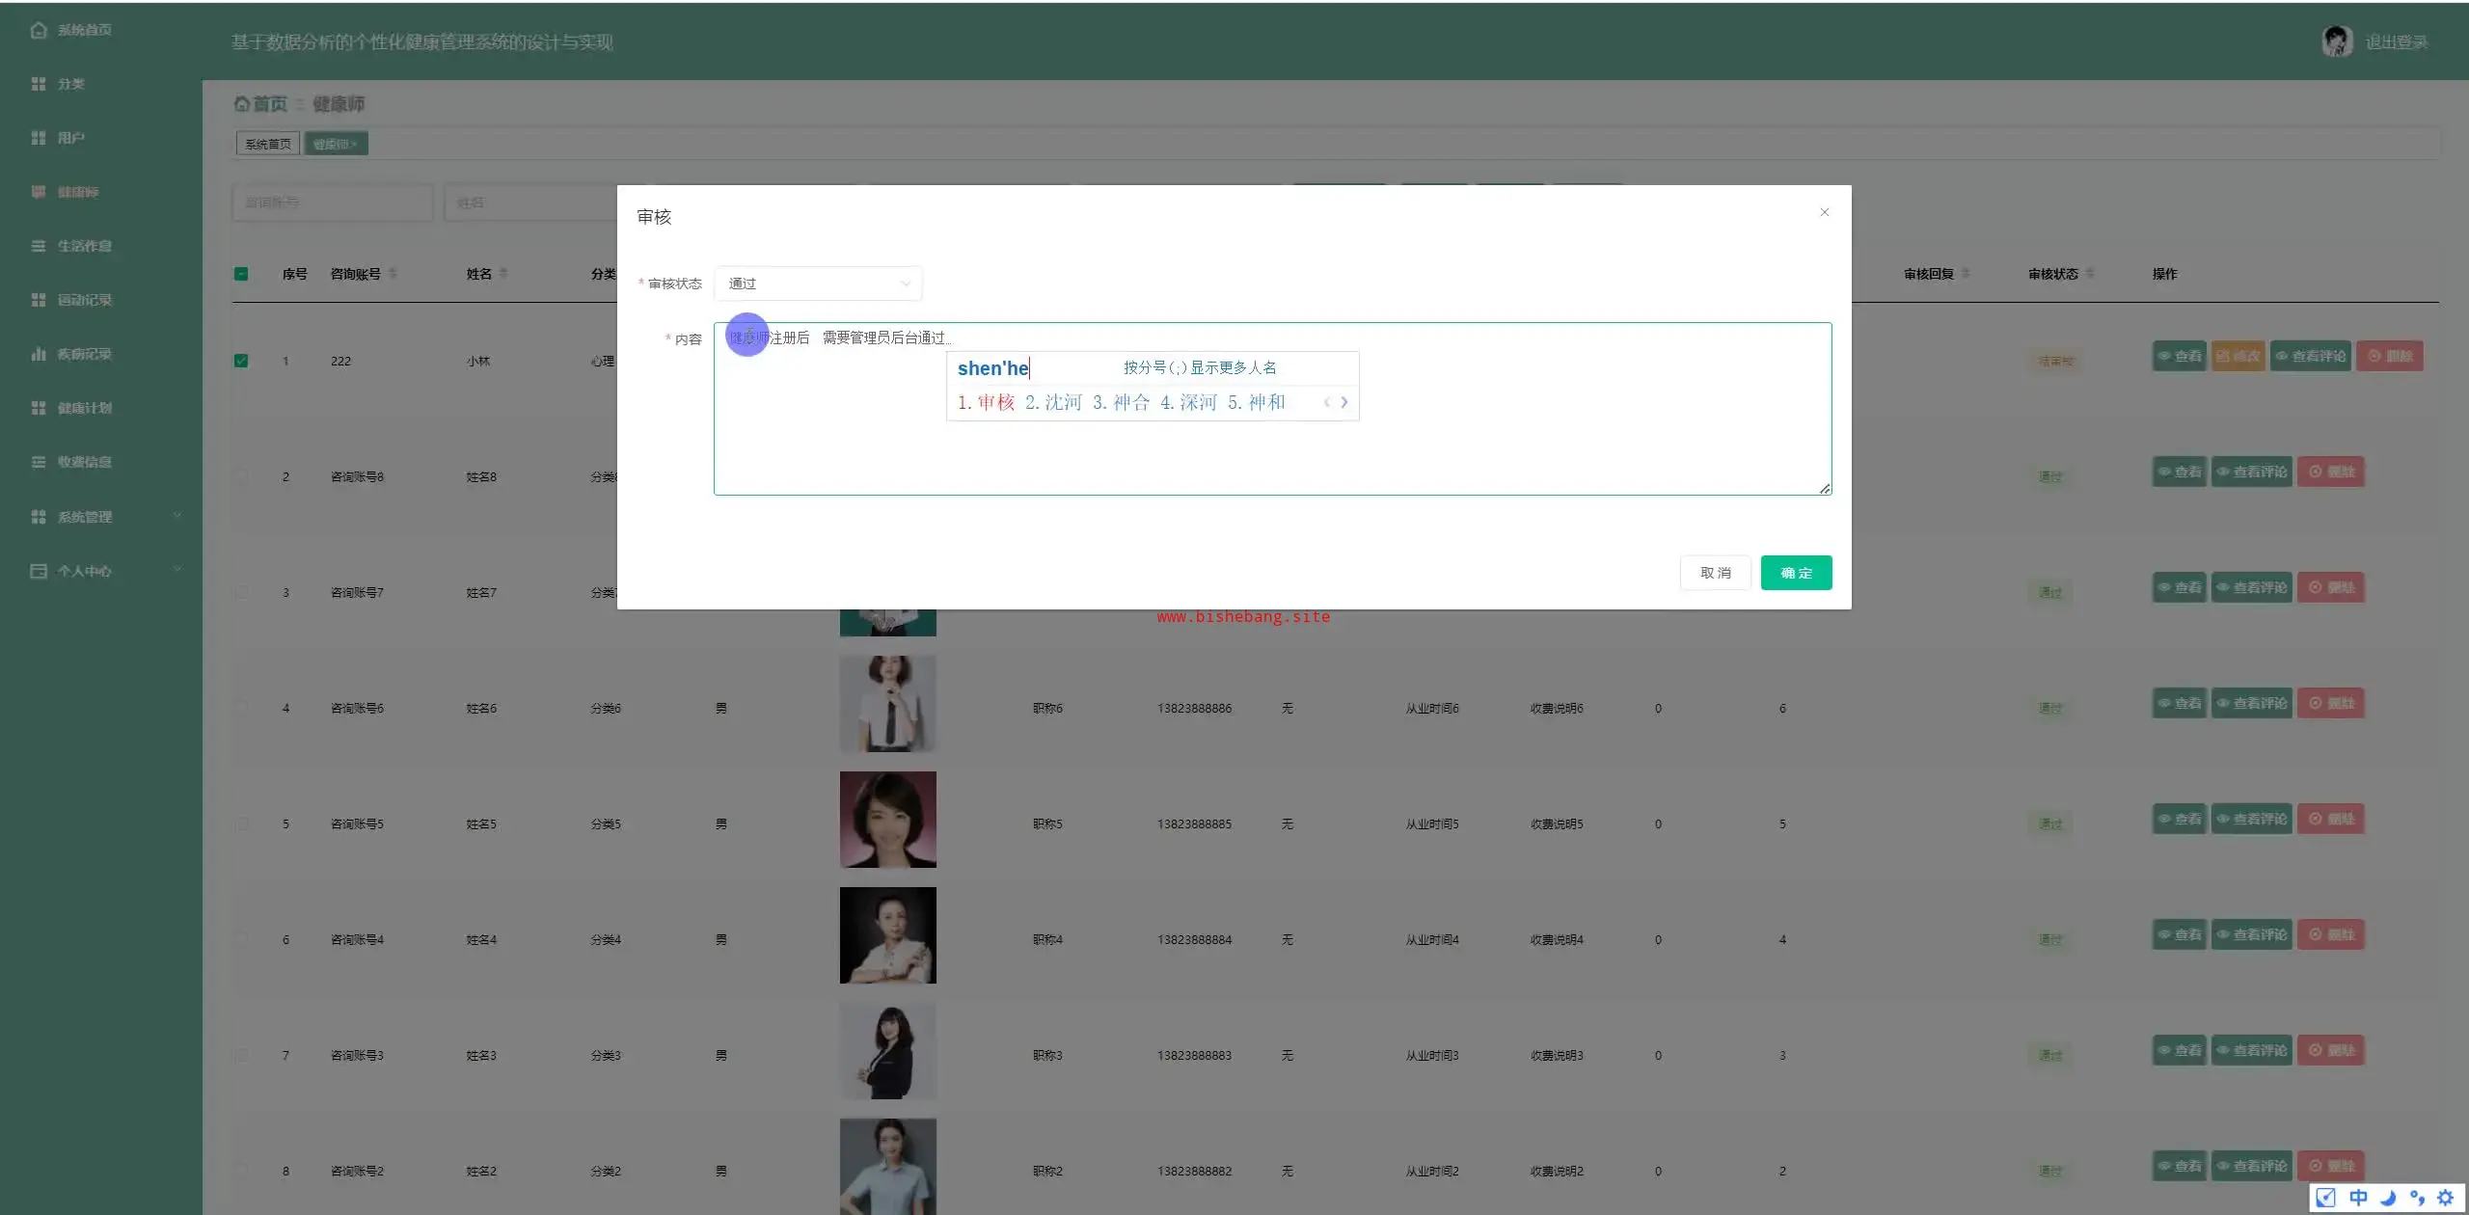The width and height of the screenshot is (2469, 1215).
Task: Toggle the select-all checkbox in table header
Action: coord(241,274)
